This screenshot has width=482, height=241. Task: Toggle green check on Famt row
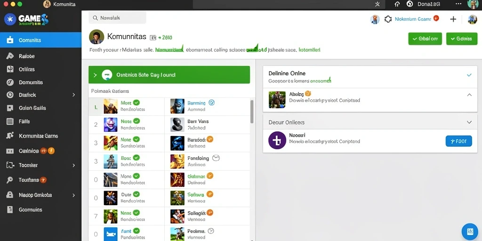click(137, 231)
